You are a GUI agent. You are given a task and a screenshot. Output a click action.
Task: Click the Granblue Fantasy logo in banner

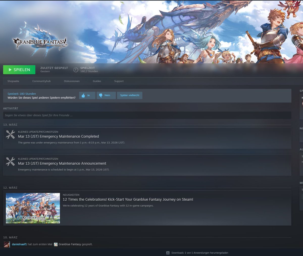[x=40, y=41]
